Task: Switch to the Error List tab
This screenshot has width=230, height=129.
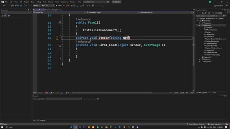Action: (36, 121)
